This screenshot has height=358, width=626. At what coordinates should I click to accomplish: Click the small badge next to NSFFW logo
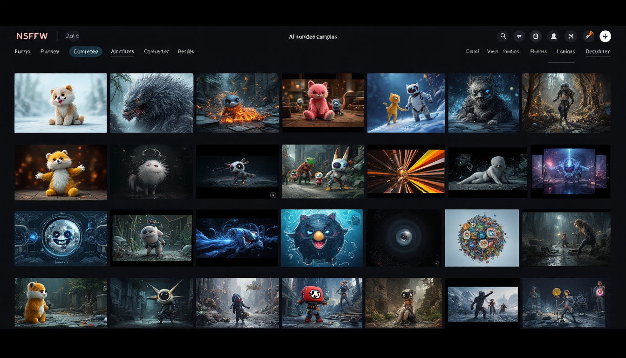72,36
